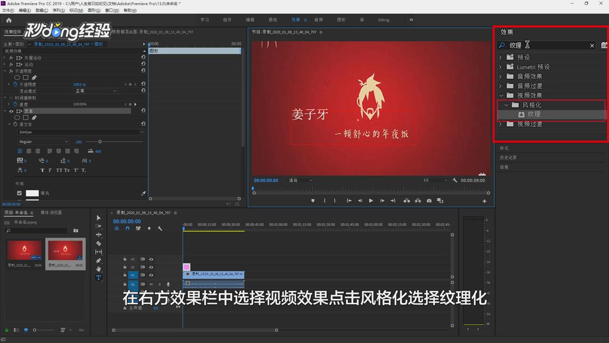609x343 pixels.
Task: Toggle opacity animation stopwatch
Action: (15, 84)
